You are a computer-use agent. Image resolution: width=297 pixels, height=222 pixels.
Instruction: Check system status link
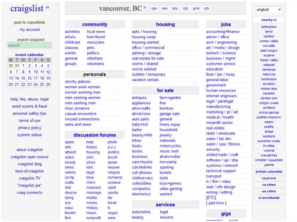[x=29, y=135]
